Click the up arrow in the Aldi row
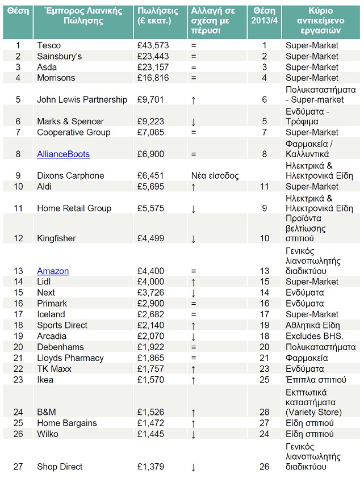This screenshot has height=483, width=364. click(194, 187)
